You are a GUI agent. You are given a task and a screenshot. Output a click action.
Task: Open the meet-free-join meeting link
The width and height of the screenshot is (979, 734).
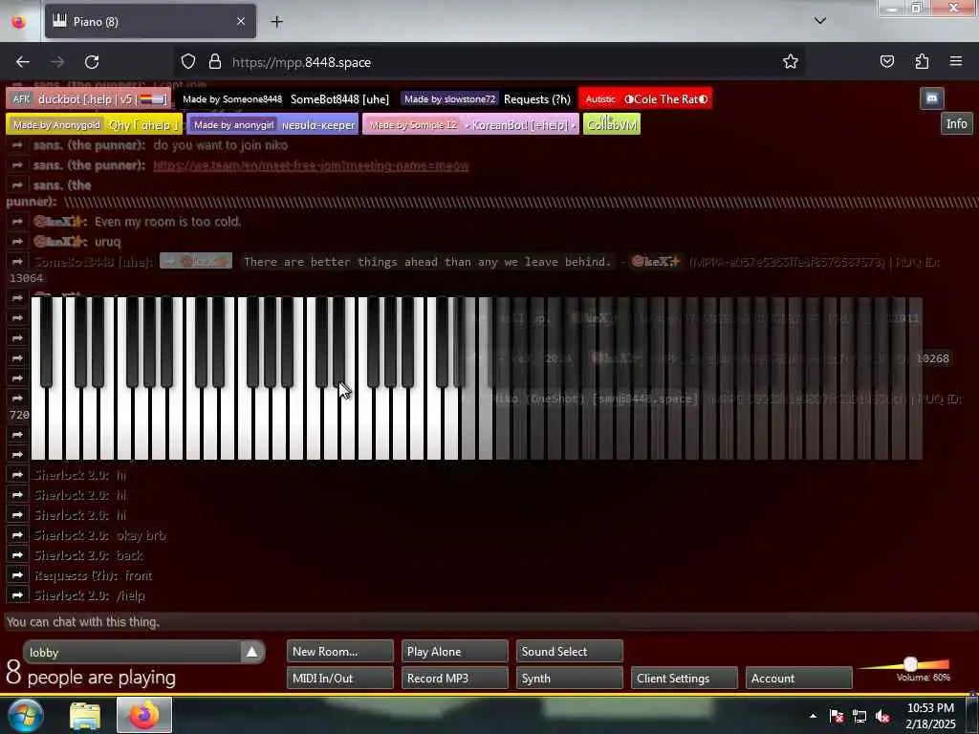click(x=311, y=166)
